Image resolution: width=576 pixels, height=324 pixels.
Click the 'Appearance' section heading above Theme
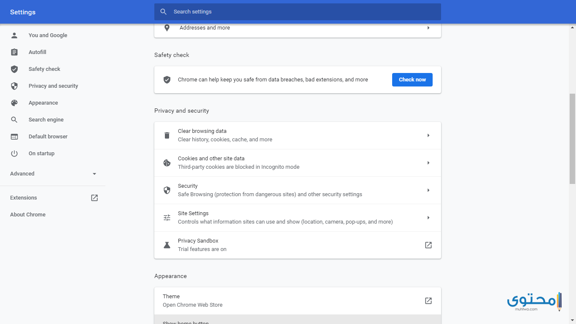(170, 276)
